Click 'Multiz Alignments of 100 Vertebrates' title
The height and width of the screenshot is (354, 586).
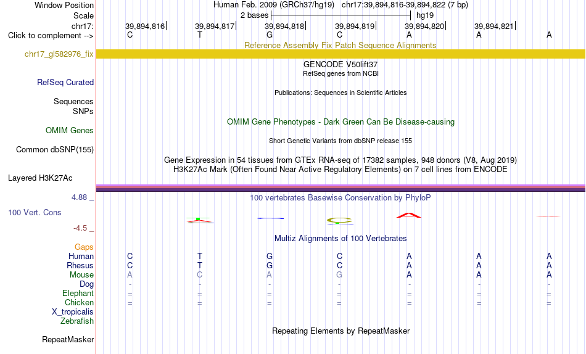[x=340, y=239]
